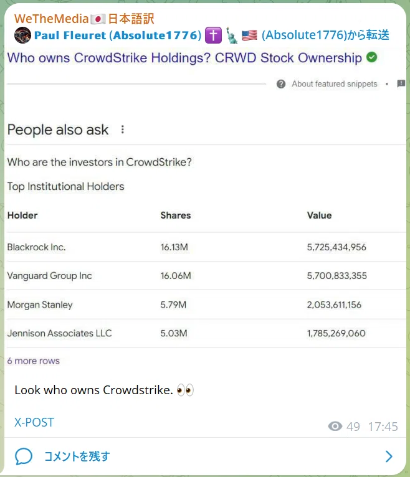410x477 pixels.
Task: Open the three-dot menu beside People also ask
Action: point(122,130)
